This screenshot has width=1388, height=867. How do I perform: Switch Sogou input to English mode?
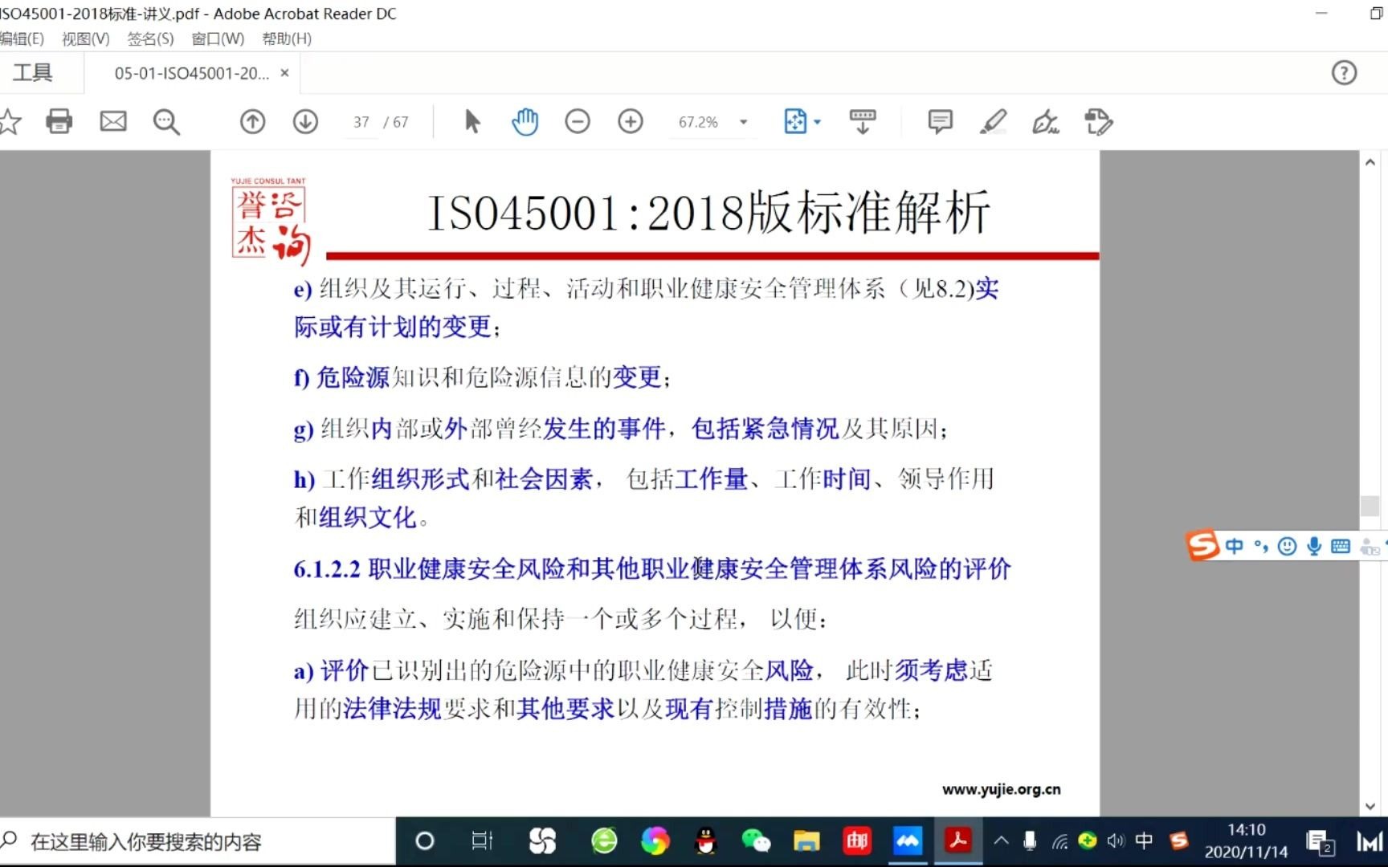tap(1235, 546)
